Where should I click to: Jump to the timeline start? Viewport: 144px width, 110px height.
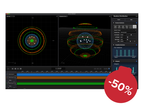pos(13,69)
